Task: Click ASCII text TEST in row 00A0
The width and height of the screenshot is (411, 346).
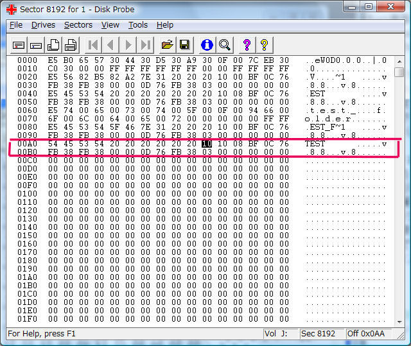Action: pyautogui.click(x=315, y=144)
